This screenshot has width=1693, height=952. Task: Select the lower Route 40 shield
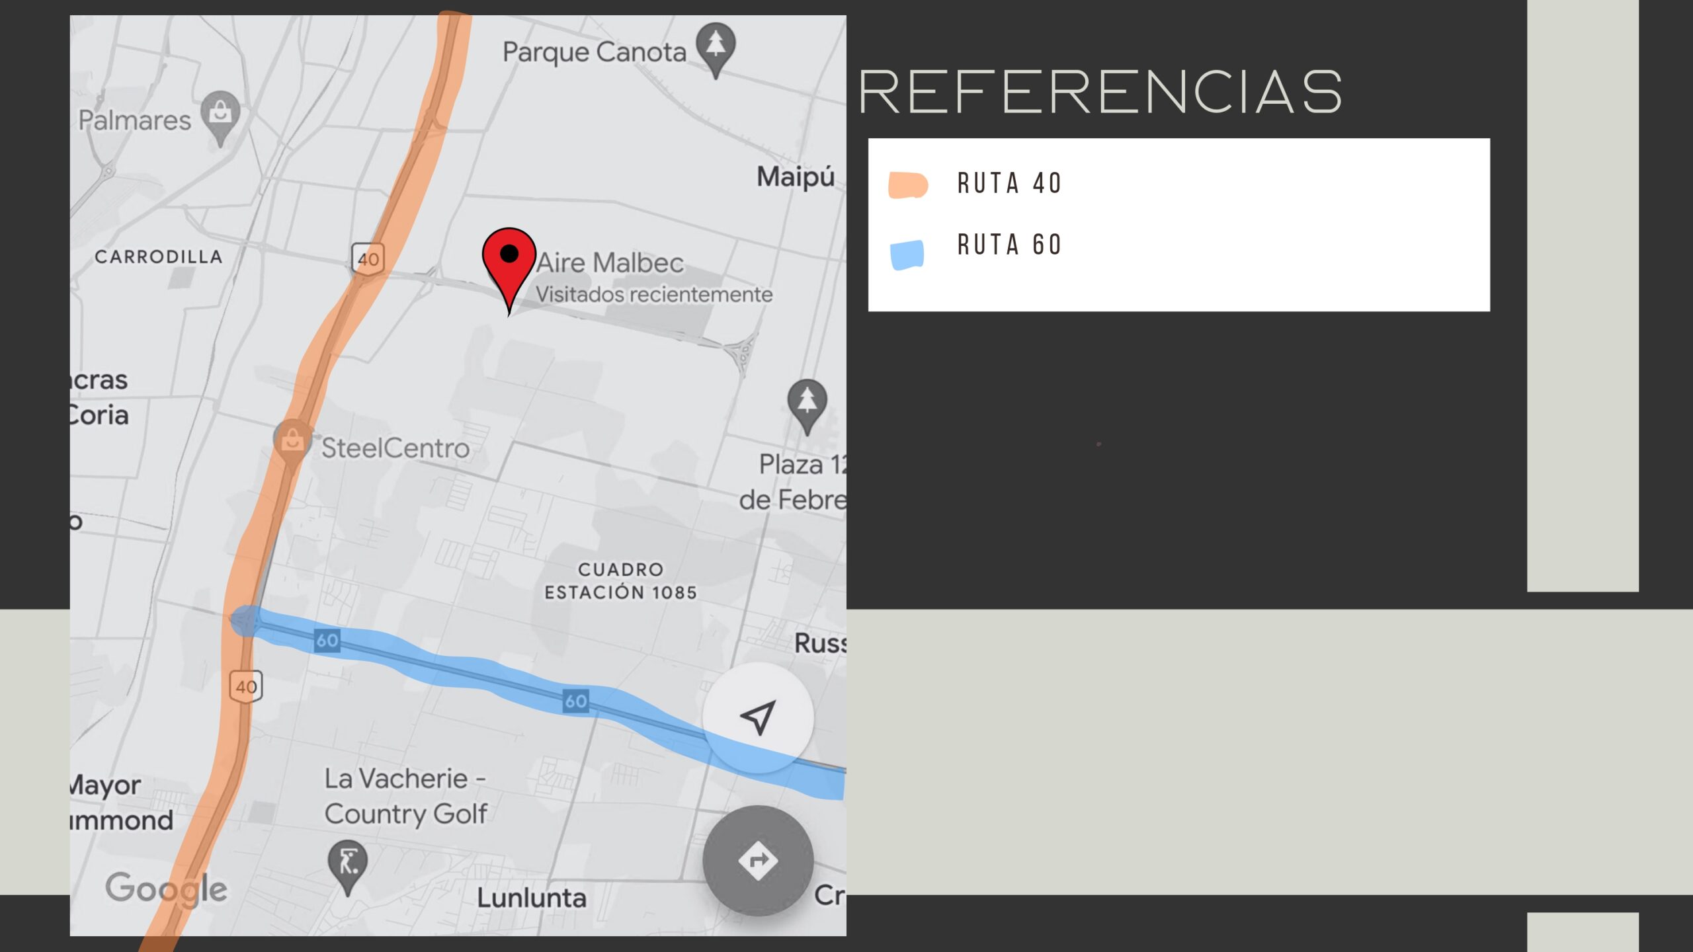coord(246,686)
